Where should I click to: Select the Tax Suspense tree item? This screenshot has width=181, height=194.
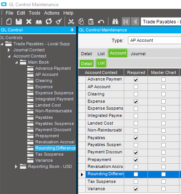(x=49, y=154)
